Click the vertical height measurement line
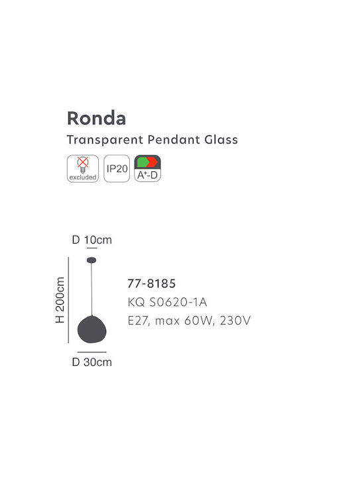The image size is (358, 478). click(x=68, y=300)
